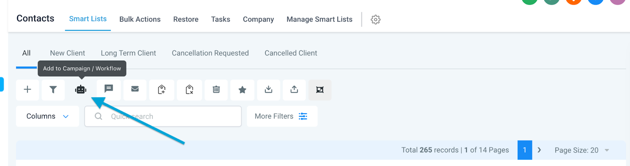Click the Send Email envelope icon

135,90
